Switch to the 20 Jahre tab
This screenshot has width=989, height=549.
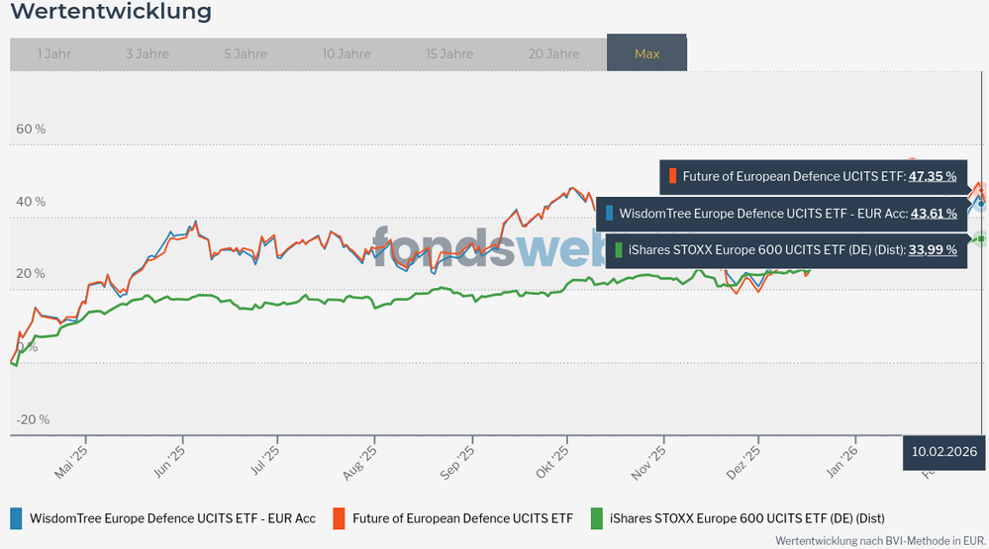[553, 54]
